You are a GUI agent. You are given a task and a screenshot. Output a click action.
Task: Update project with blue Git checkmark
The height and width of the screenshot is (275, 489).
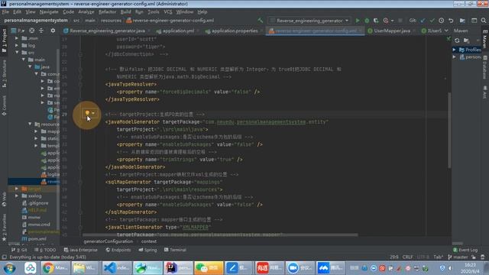423,21
